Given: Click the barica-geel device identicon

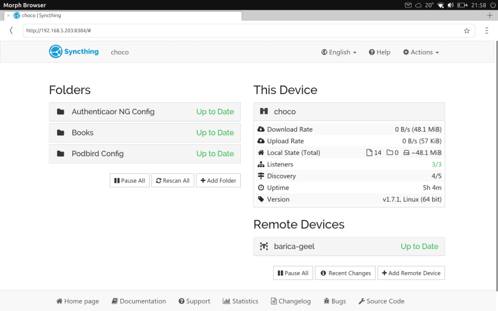Looking at the screenshot, I should click(x=264, y=246).
